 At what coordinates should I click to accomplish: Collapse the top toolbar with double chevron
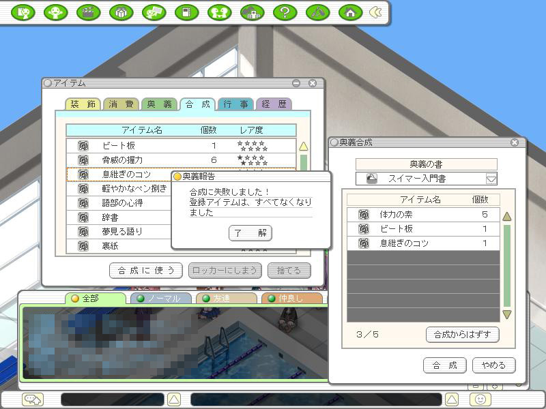[375, 12]
